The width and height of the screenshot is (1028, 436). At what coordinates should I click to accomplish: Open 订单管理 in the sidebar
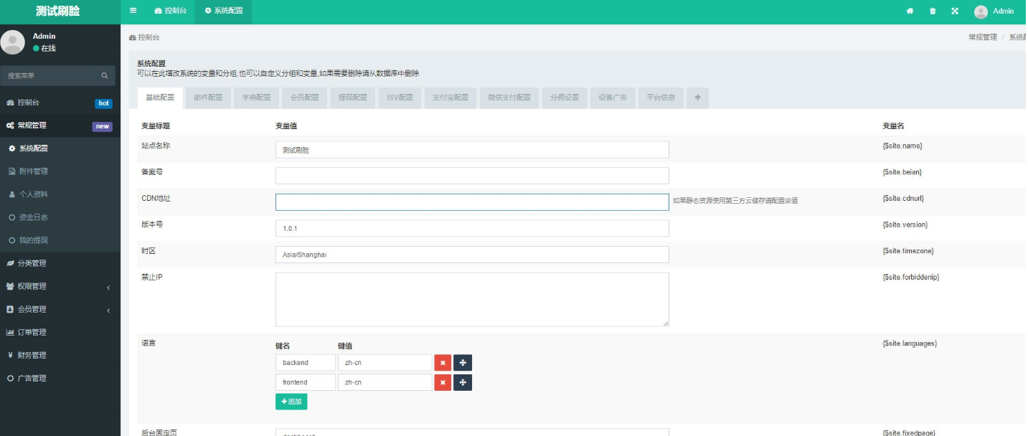(x=32, y=332)
